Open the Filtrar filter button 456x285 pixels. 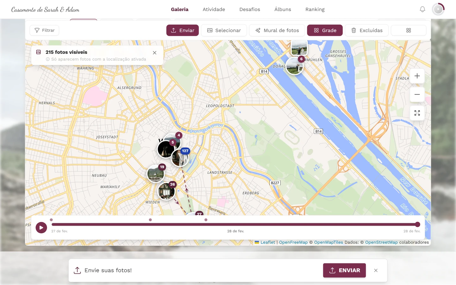[44, 30]
